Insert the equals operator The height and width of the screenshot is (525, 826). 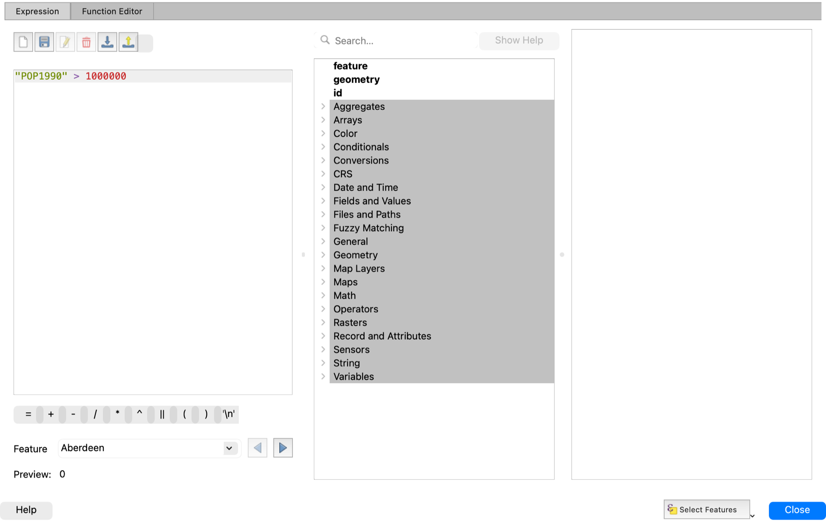pyautogui.click(x=28, y=414)
